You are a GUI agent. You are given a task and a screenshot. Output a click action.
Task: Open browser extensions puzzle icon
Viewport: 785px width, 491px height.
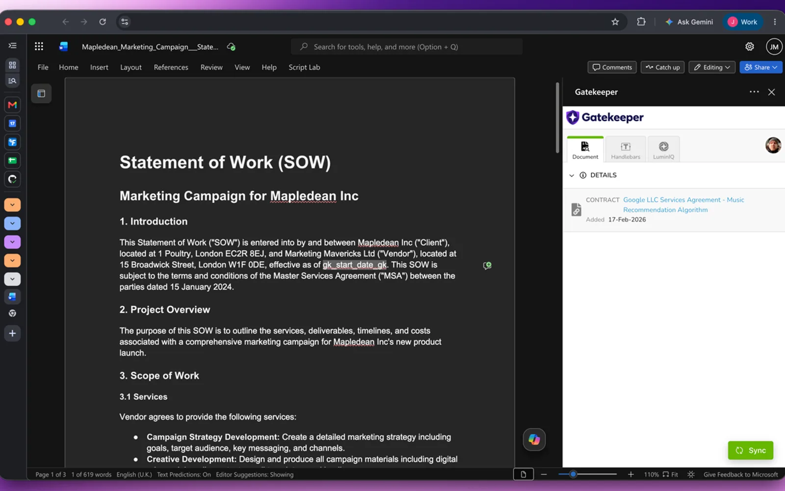(641, 22)
